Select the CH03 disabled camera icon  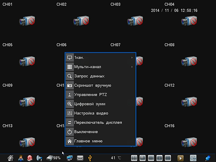coord(135,21)
